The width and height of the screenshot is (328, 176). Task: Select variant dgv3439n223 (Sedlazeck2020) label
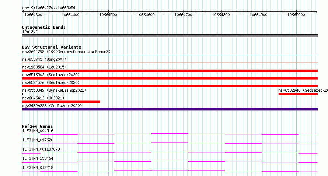(x=52, y=106)
